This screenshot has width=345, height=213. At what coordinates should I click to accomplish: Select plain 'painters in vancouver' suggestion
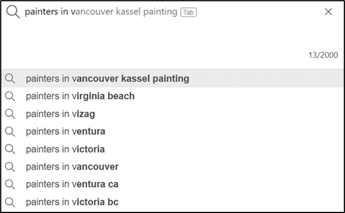tap(172, 166)
